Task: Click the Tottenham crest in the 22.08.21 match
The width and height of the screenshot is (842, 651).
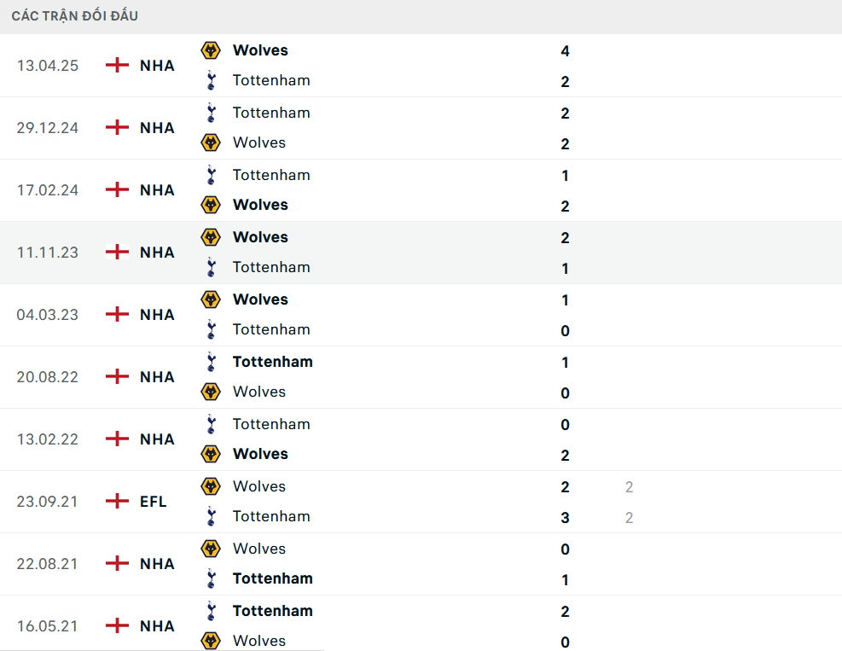Action: click(x=210, y=578)
